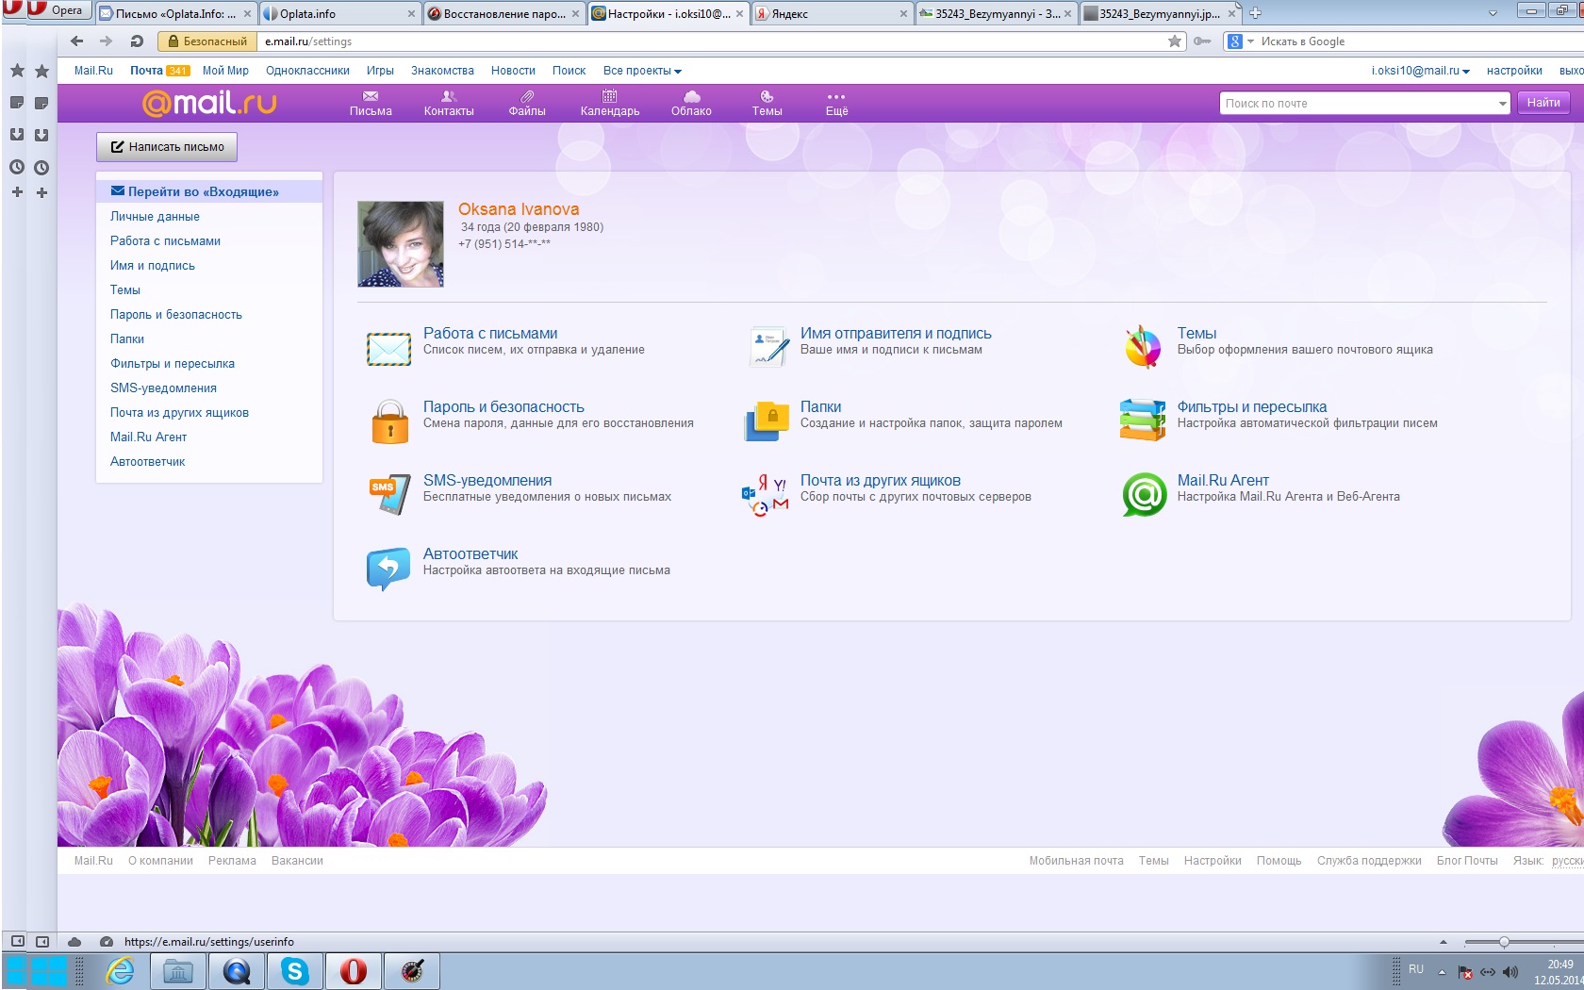Click the green Mail.Ru Агент icon
The width and height of the screenshot is (1584, 990).
coord(1144,494)
